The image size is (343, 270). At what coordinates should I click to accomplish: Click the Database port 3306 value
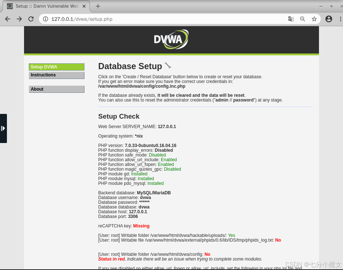(133, 217)
